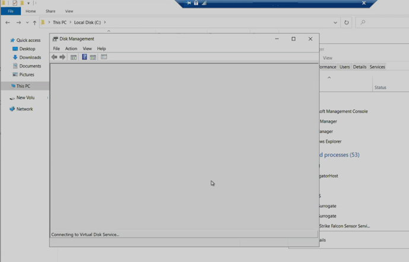Select Network in the navigation pane

[x=24, y=109]
